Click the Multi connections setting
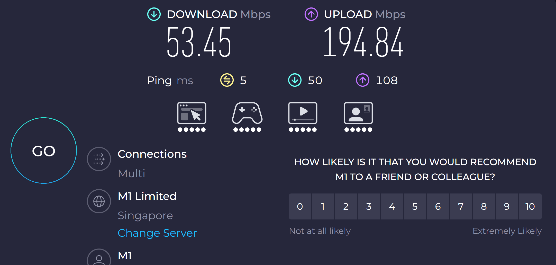 coord(131,174)
